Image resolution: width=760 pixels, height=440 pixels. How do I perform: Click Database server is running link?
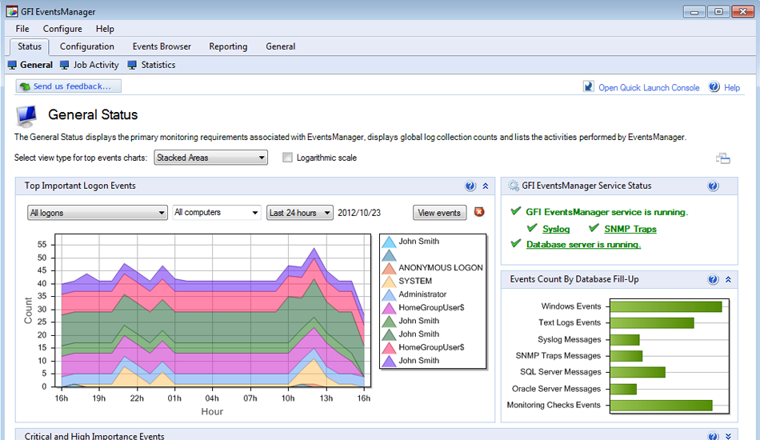point(583,244)
